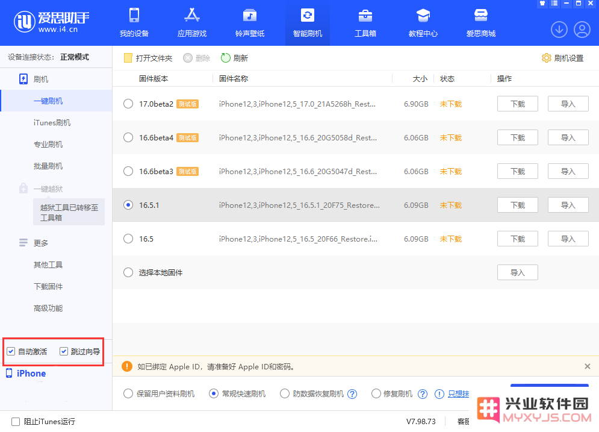Click the 刷机 sidebar section icon
Viewport: 599px width, 432px height.
click(x=23, y=79)
